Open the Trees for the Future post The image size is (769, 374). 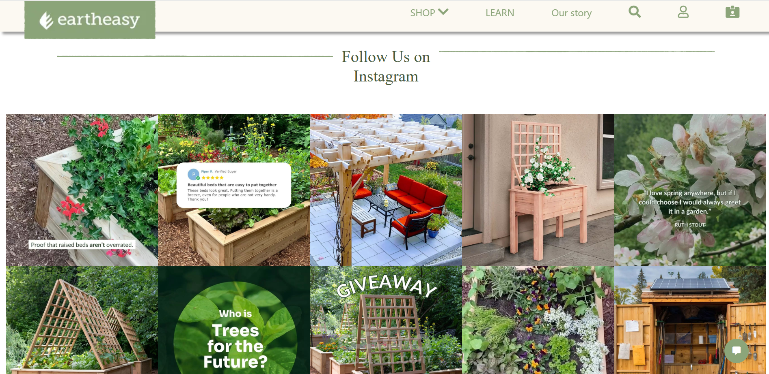coord(234,320)
